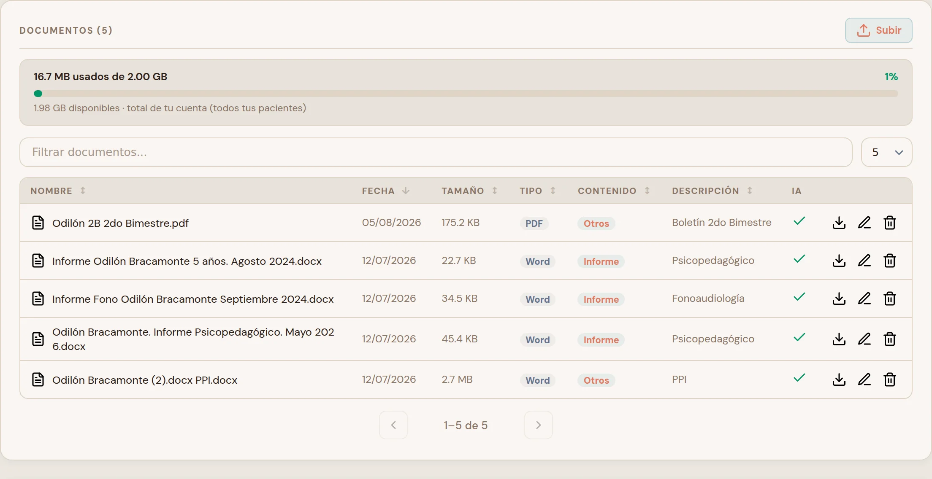Click the 45.4 KB size value
The width and height of the screenshot is (932, 479).
(459, 339)
